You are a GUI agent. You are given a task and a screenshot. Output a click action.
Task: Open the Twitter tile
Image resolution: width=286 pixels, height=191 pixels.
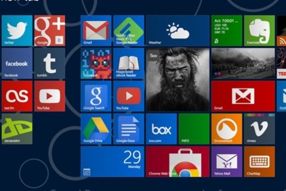coord(17,31)
